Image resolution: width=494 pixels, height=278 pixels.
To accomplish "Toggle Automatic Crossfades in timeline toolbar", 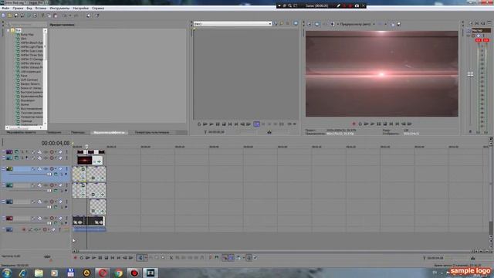I will pyautogui.click(x=232, y=258).
